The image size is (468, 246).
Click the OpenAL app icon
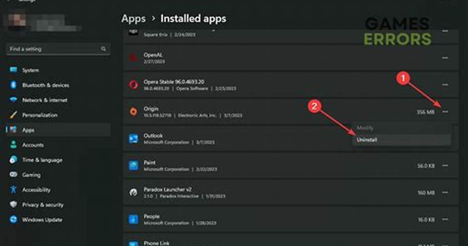click(133, 58)
